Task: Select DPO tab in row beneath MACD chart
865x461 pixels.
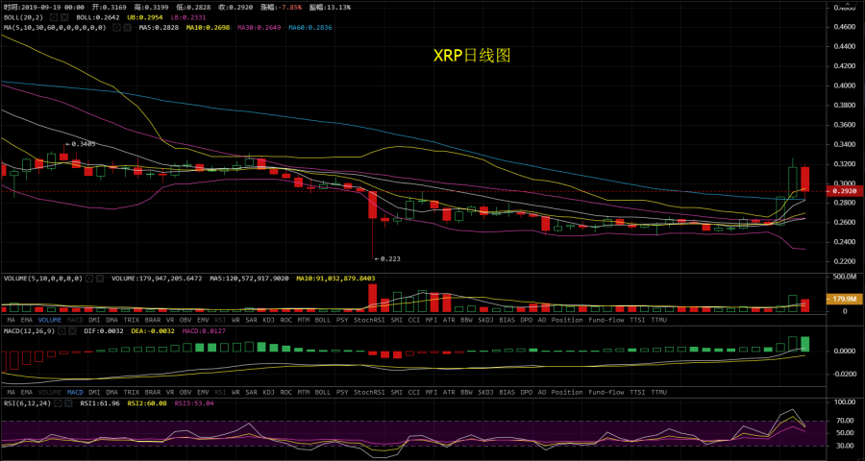Action: [527, 392]
